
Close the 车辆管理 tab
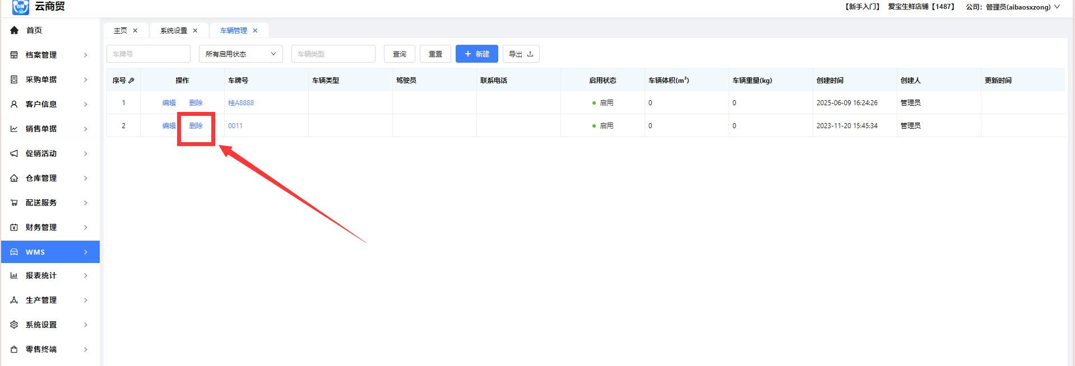tap(255, 31)
